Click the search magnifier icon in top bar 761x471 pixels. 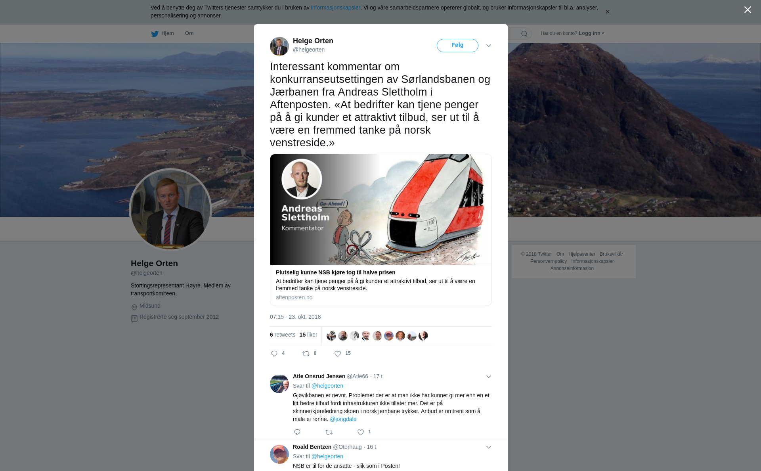click(x=524, y=34)
